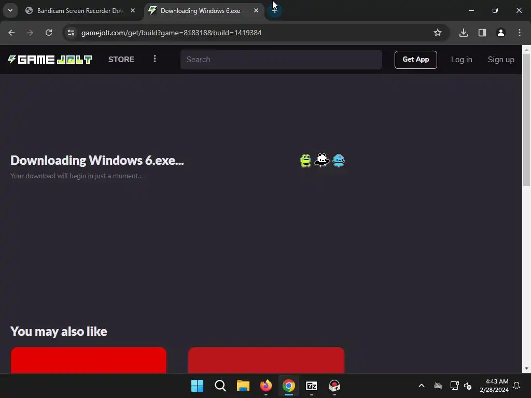Image resolution: width=531 pixels, height=398 pixels.
Task: Click the Sign up link
Action: coord(501,60)
